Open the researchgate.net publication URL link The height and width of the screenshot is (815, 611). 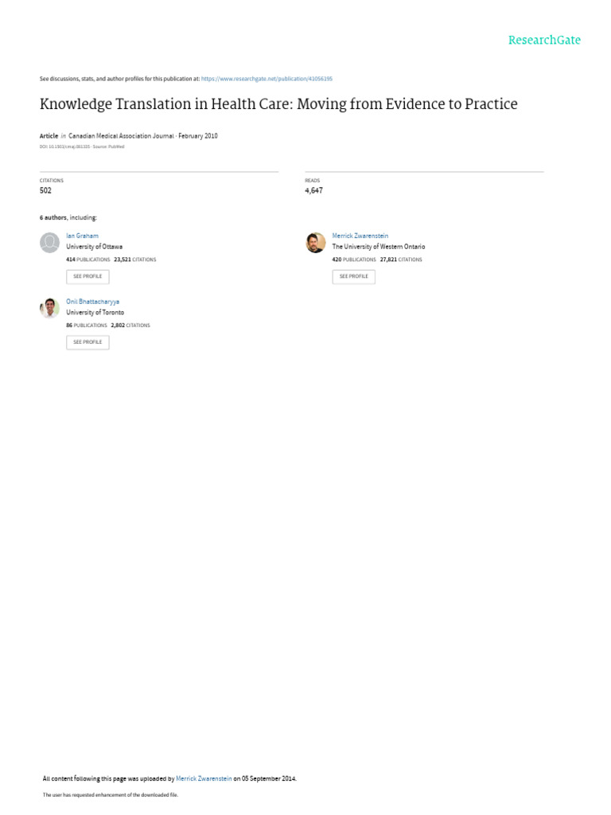[x=267, y=79]
